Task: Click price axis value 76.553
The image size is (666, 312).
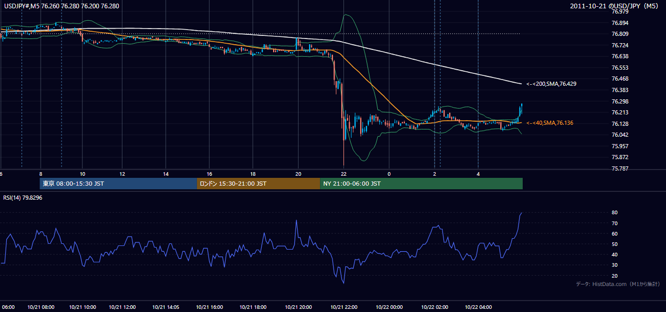Action: (619, 68)
